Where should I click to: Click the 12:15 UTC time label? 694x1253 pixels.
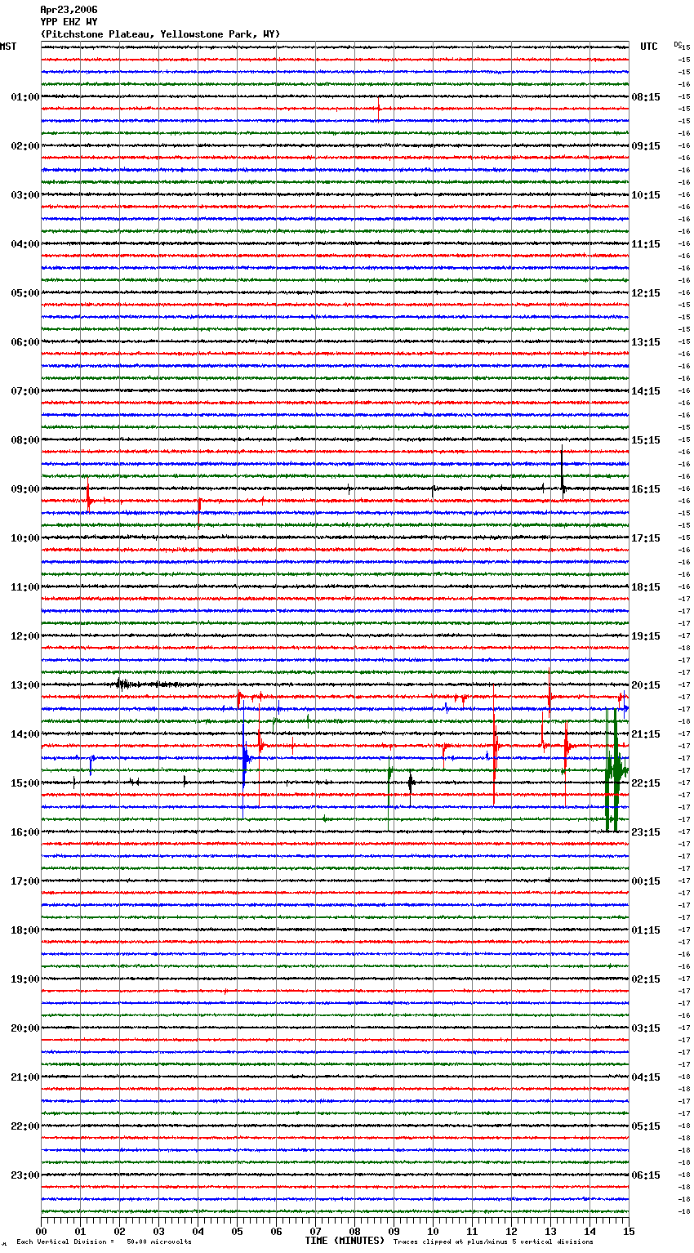[646, 293]
